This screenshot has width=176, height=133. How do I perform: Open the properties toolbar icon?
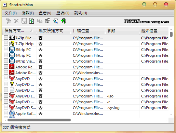pos(48,21)
